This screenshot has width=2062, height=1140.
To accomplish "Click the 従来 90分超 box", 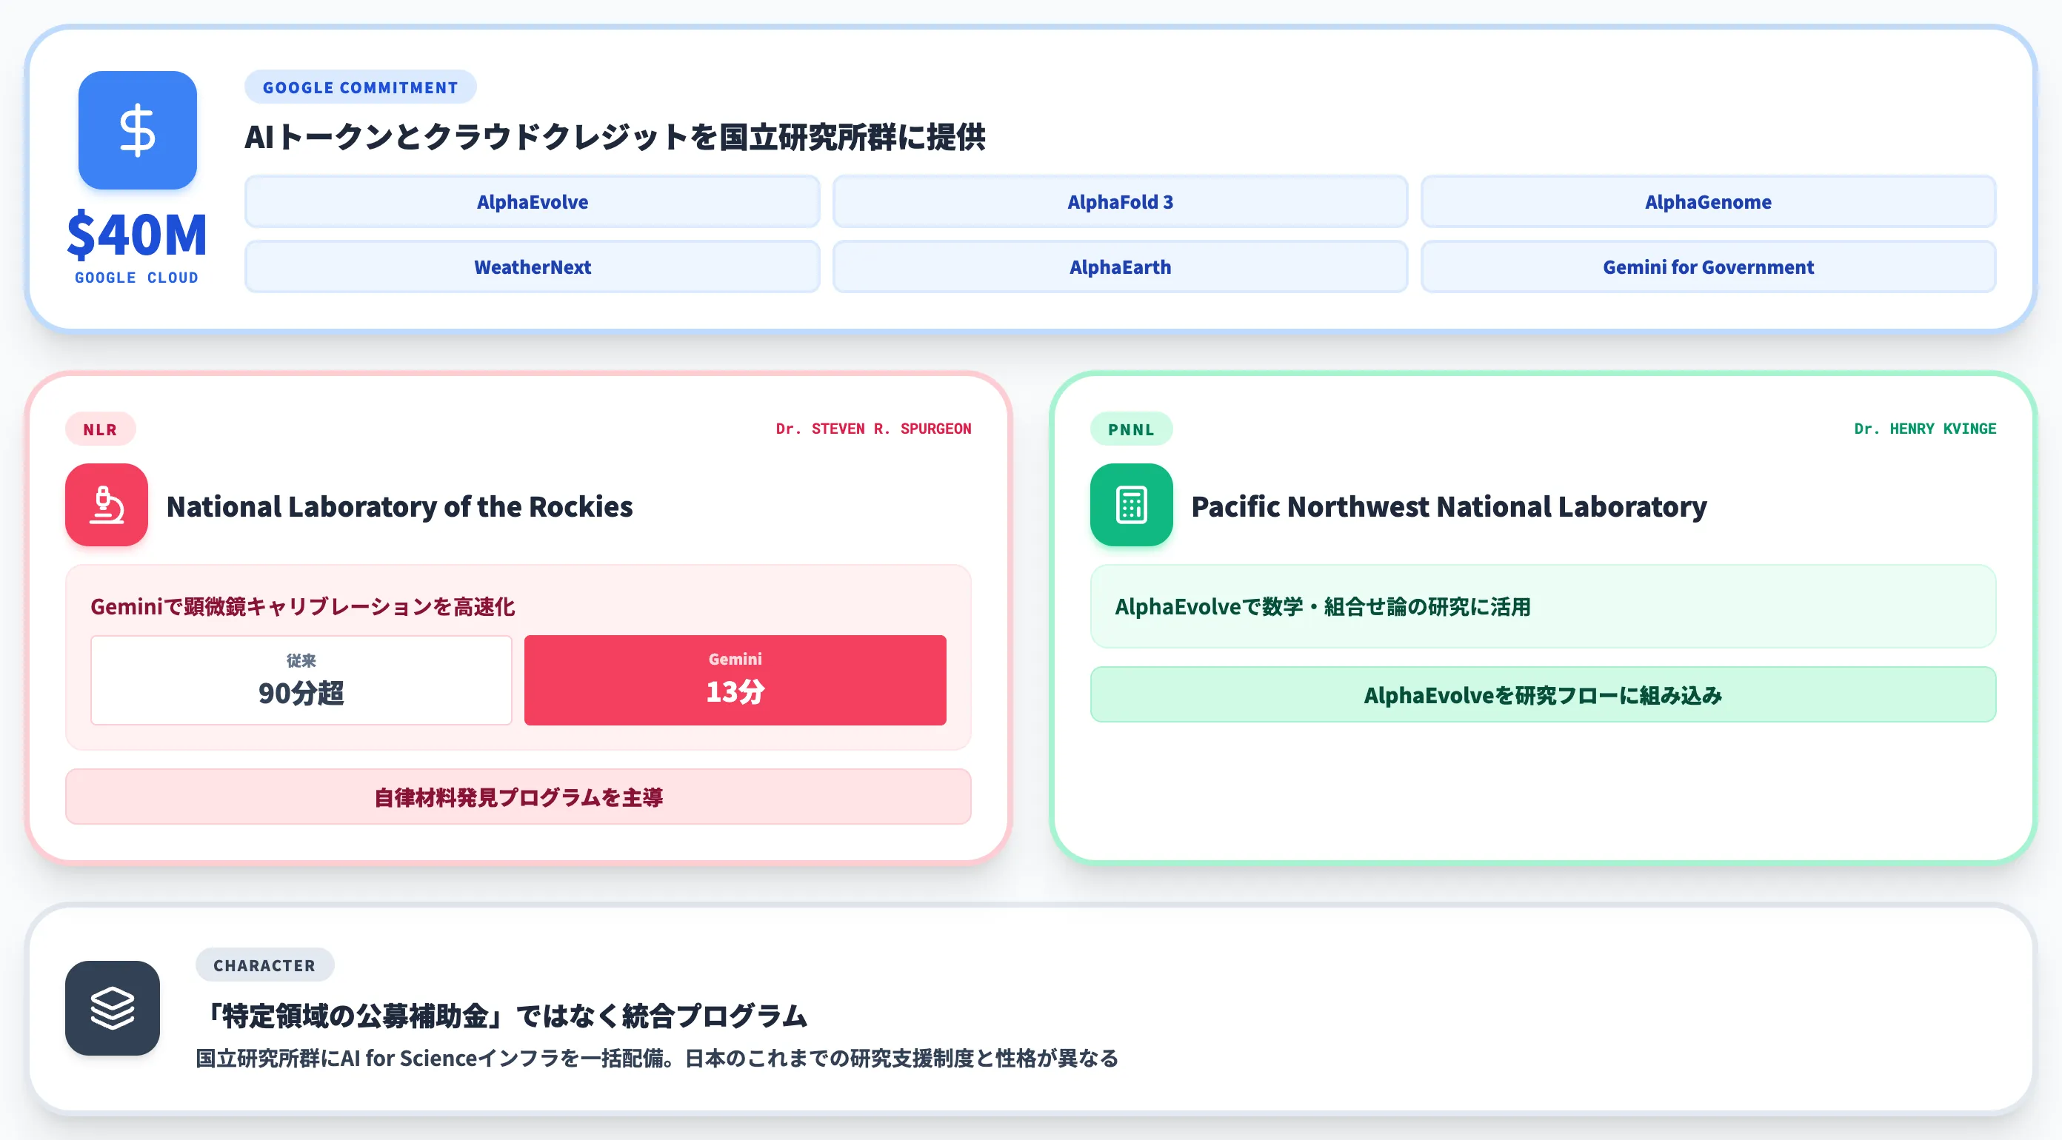I will pos(301,680).
